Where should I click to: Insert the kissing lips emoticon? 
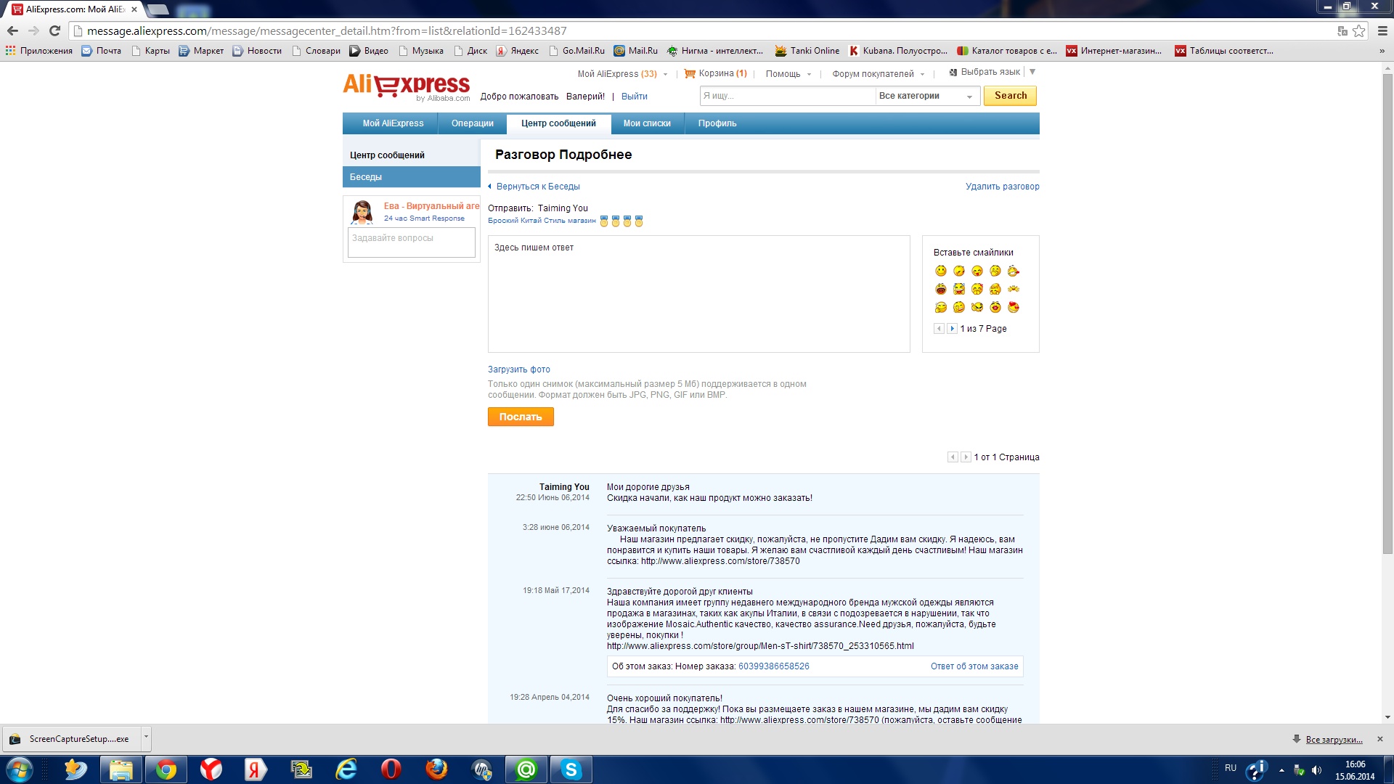click(995, 307)
